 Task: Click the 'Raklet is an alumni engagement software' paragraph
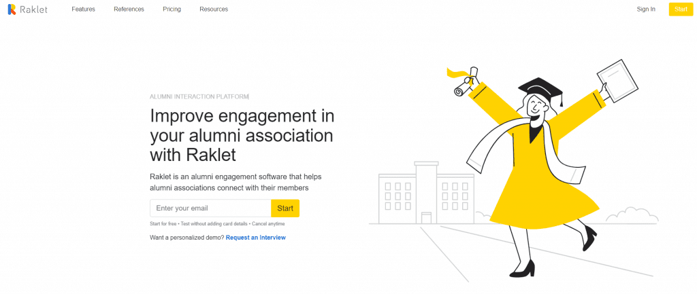(236, 182)
